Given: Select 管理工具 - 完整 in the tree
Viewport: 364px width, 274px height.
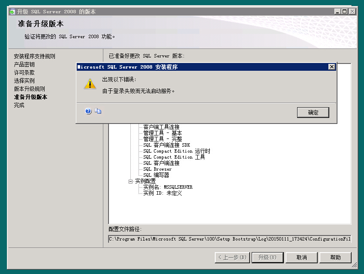Looking at the screenshot, I should click(162, 139).
